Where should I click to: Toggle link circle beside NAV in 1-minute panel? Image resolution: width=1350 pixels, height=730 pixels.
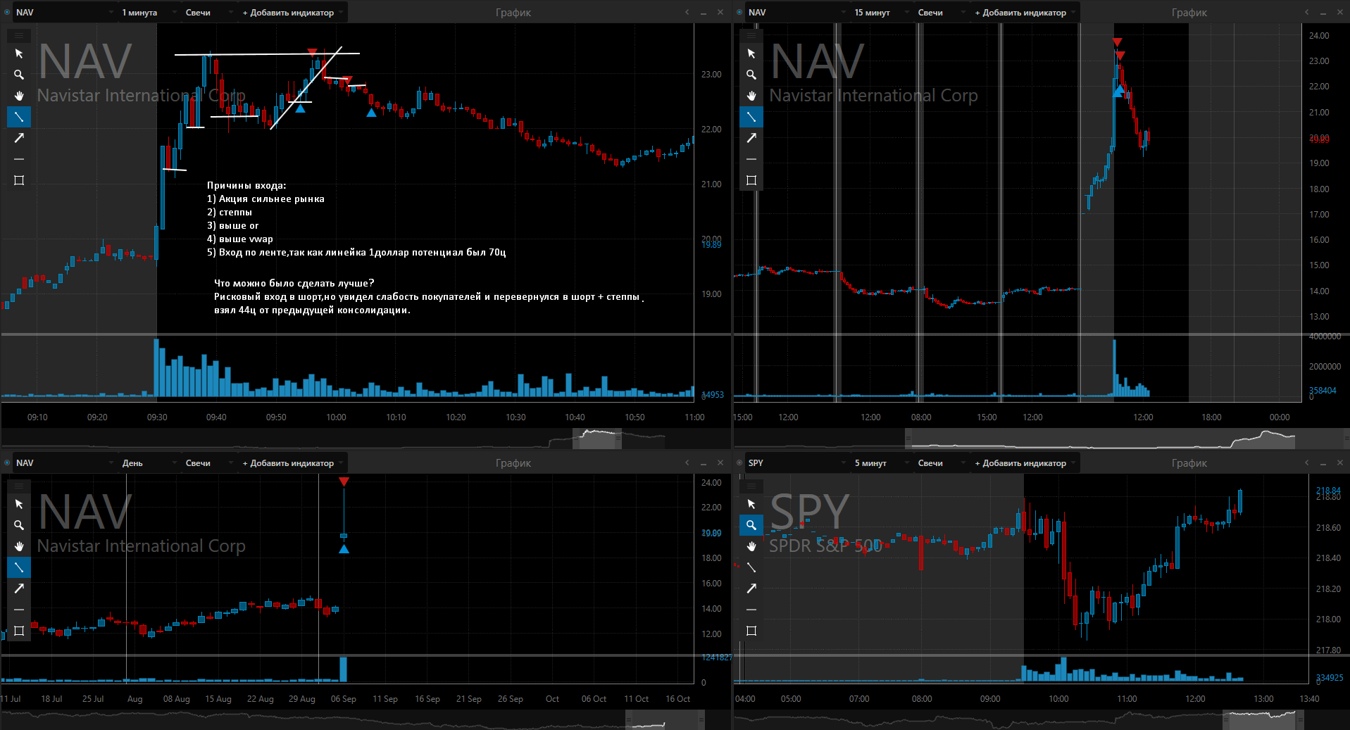7,12
